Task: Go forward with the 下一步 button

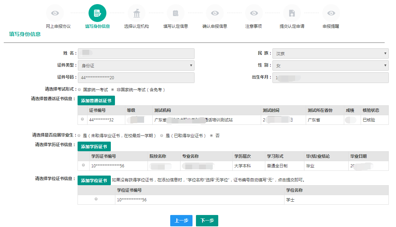Action: coord(207,221)
